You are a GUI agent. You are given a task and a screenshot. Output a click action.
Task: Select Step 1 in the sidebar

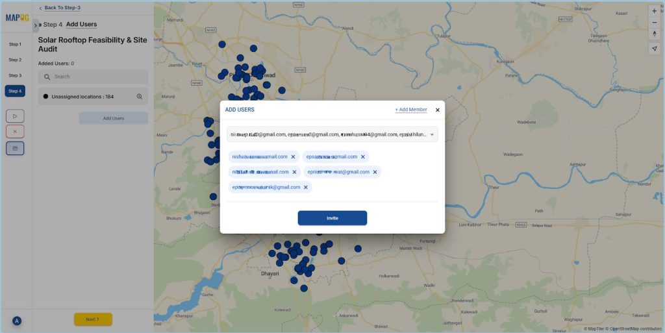[16, 44]
